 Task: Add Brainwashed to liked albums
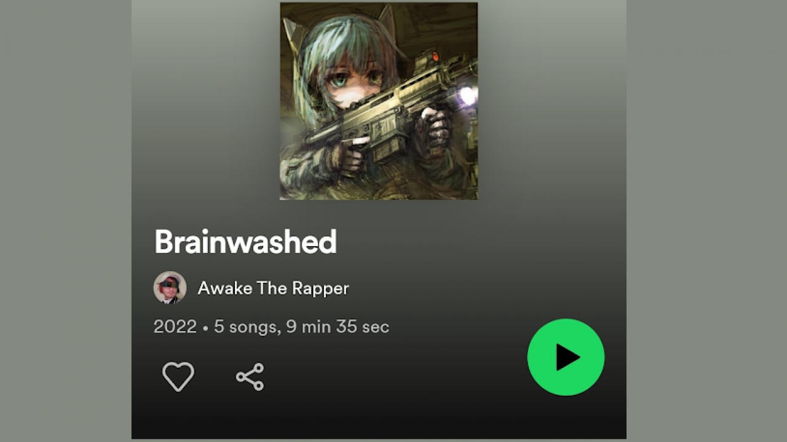coord(178,376)
